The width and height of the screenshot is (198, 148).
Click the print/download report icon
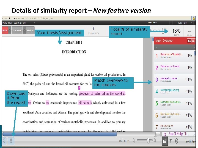tap(11, 141)
